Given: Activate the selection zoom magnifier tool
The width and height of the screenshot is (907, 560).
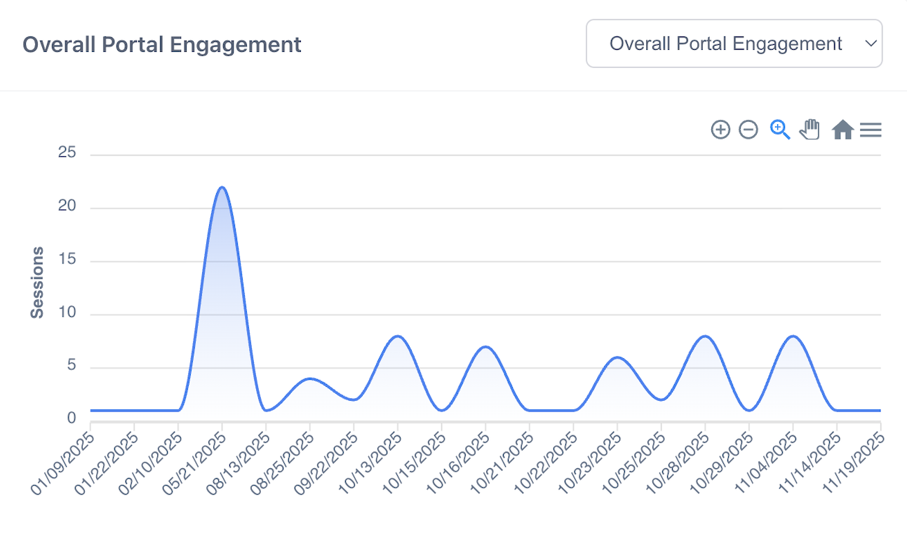Looking at the screenshot, I should 779,130.
